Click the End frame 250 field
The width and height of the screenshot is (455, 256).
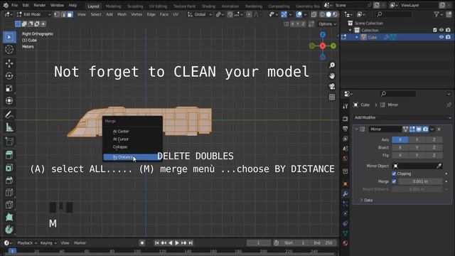(323, 243)
